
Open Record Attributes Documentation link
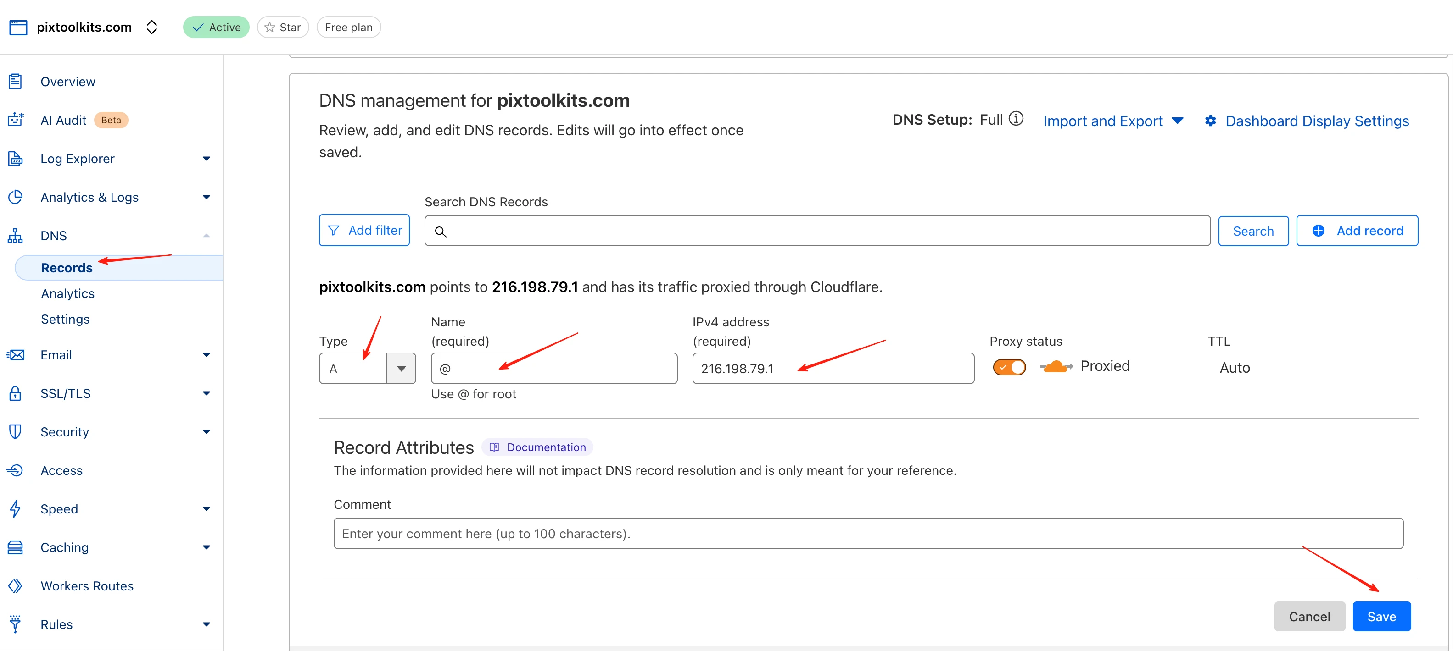point(537,447)
